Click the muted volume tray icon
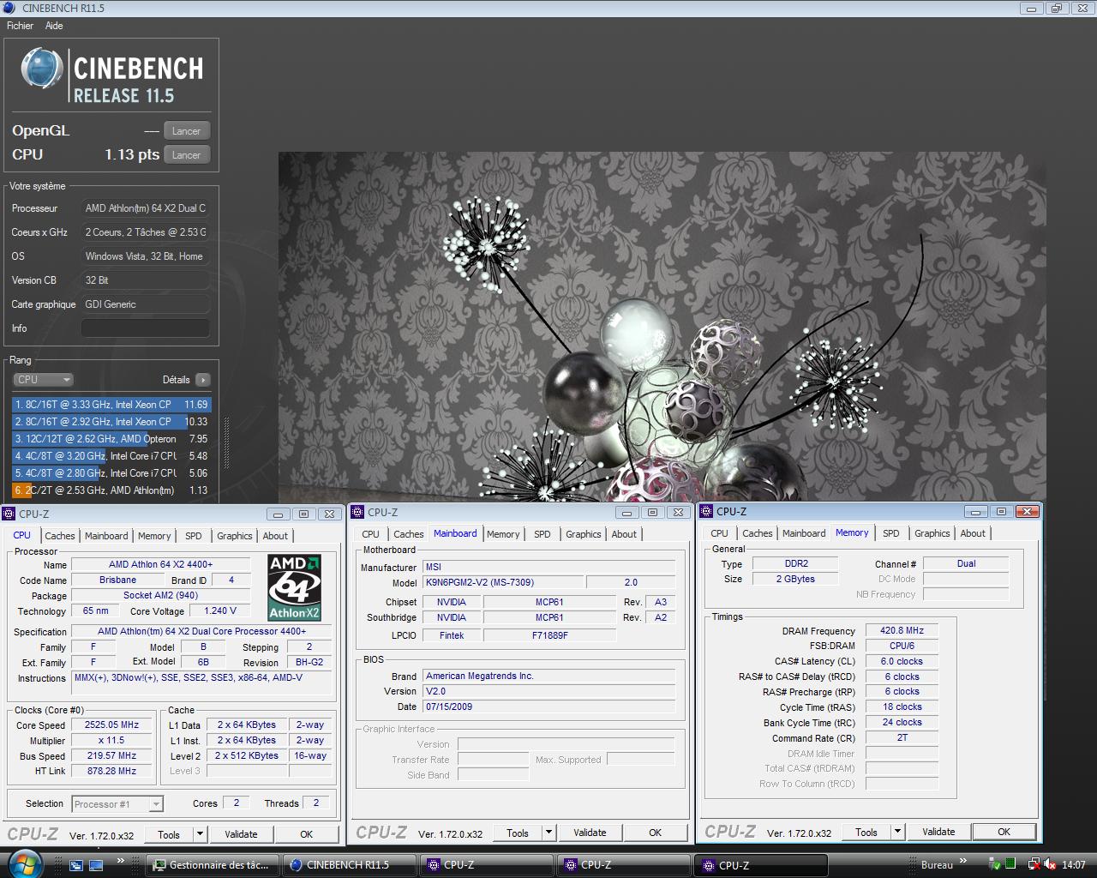Image resolution: width=1097 pixels, height=878 pixels. pos(1050,864)
